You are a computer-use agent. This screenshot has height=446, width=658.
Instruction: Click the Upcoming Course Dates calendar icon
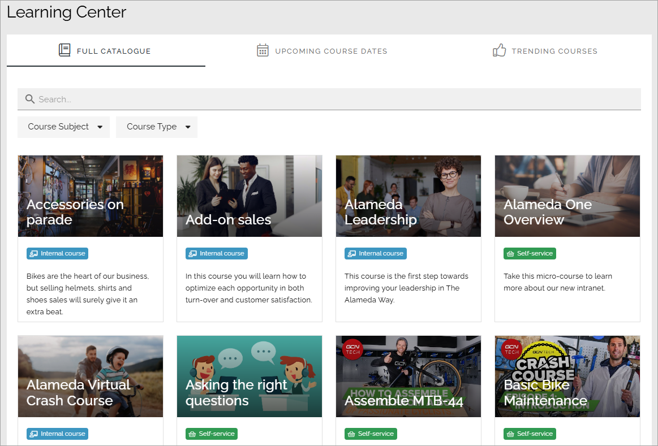[263, 50]
